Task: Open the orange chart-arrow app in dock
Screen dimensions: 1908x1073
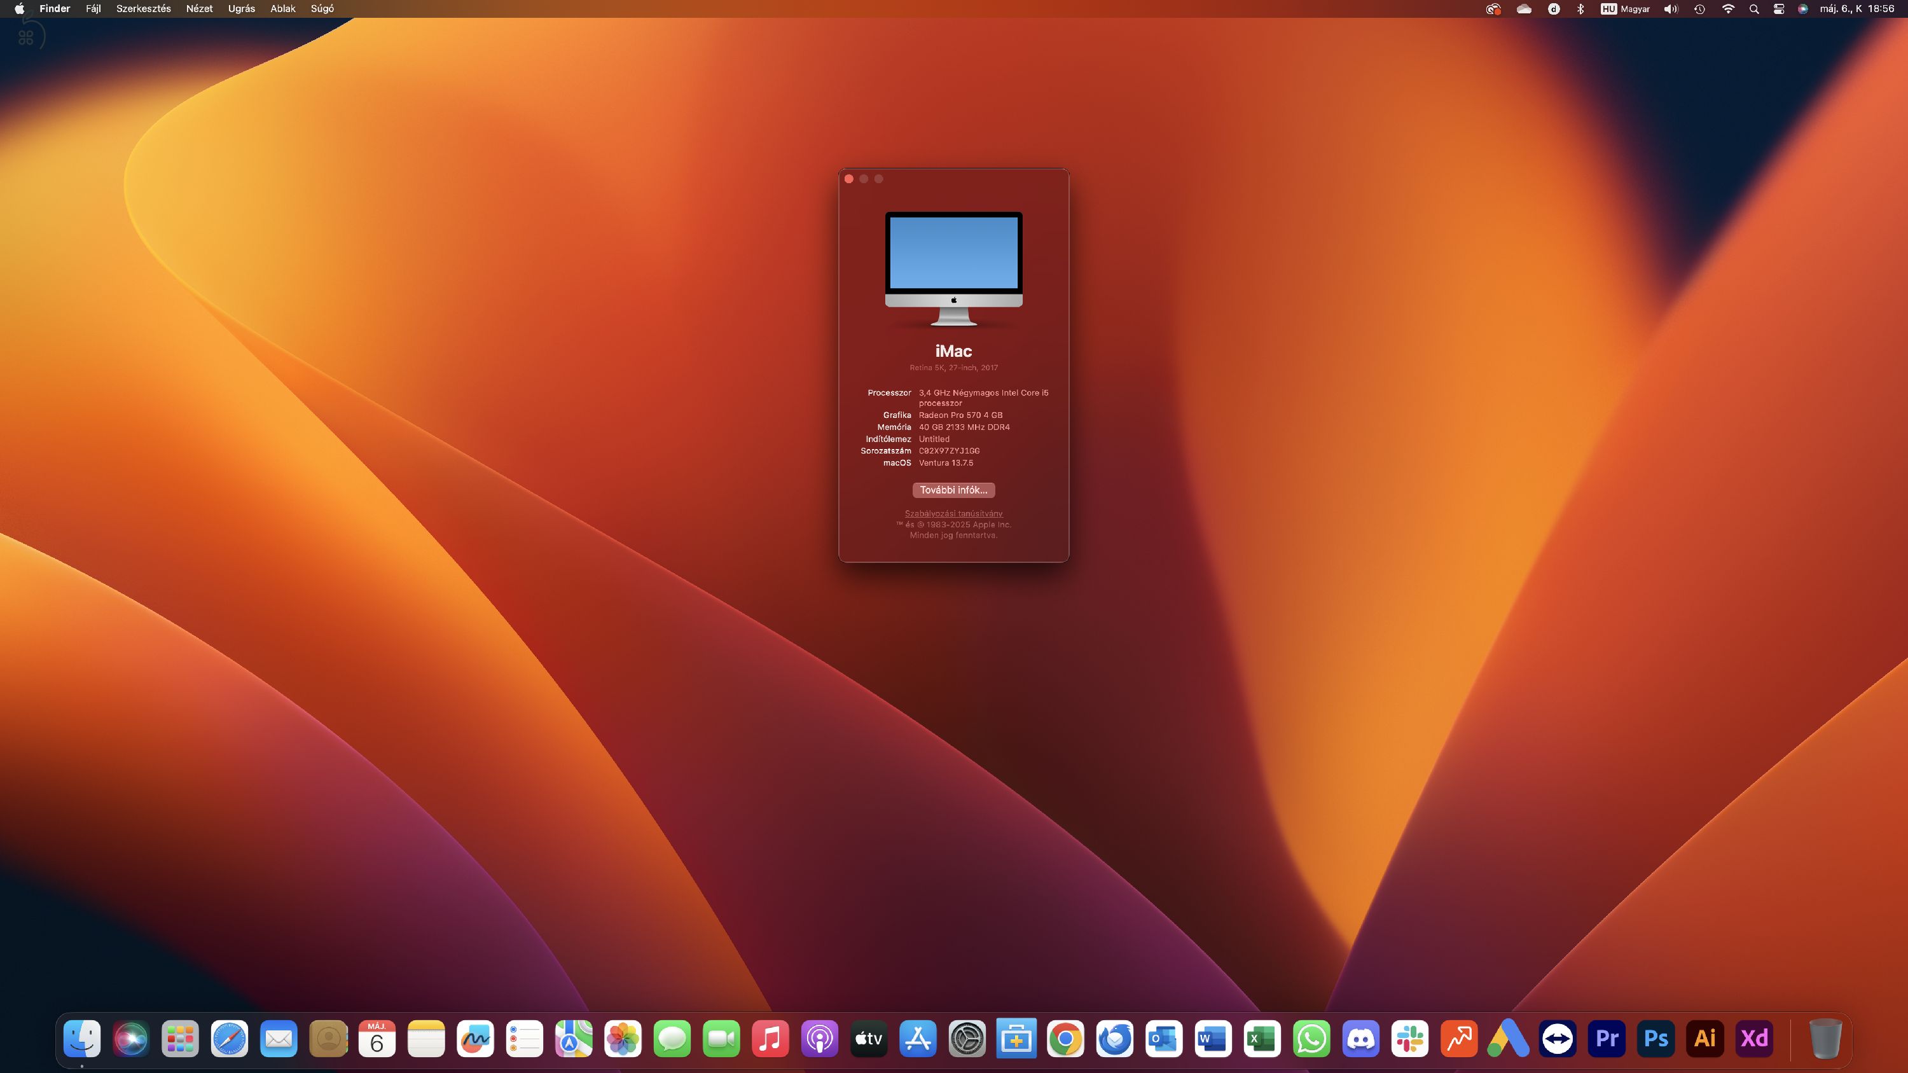Action: (1459, 1038)
